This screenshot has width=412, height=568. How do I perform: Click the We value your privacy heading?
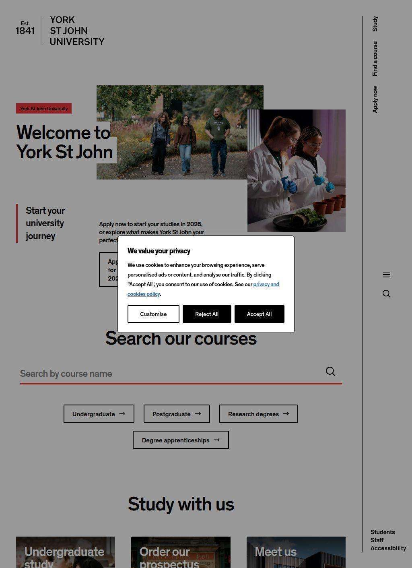pos(159,251)
